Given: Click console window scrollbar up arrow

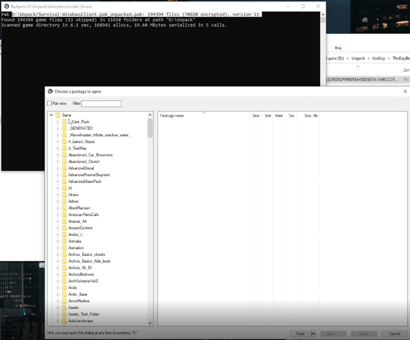Looking at the screenshot, I should click(x=323, y=14).
